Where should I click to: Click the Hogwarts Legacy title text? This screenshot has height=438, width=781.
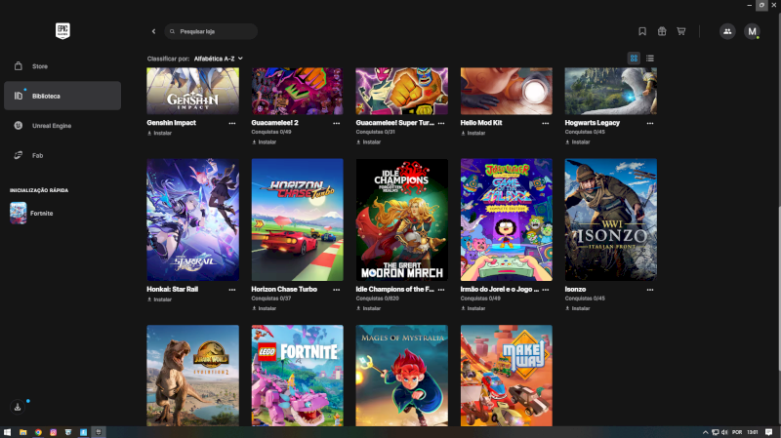593,123
